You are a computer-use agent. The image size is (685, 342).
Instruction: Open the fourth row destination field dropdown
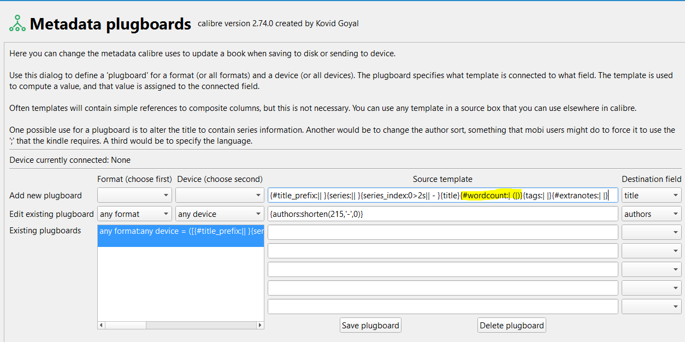651,251
